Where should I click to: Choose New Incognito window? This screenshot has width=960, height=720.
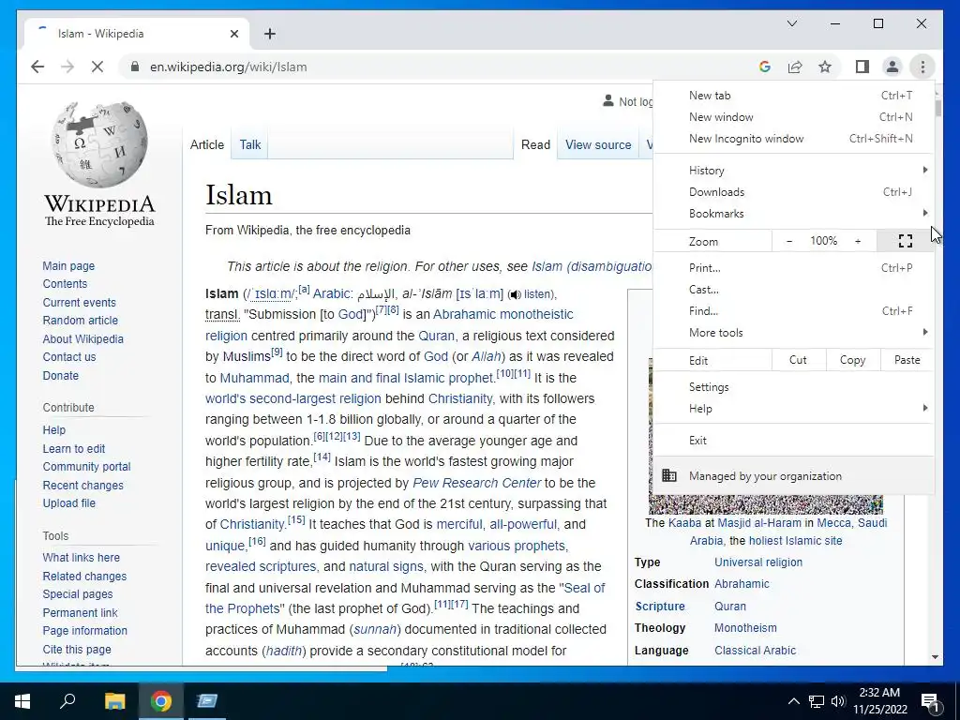[793, 139]
